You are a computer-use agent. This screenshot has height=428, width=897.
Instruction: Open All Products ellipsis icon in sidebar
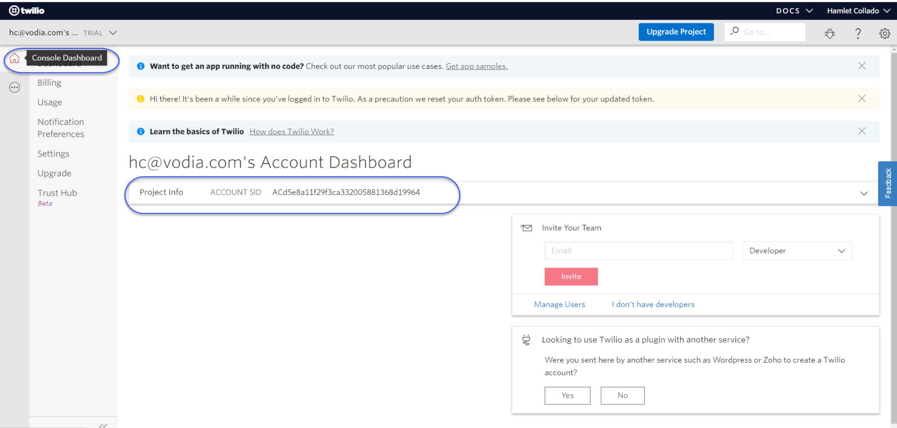14,87
